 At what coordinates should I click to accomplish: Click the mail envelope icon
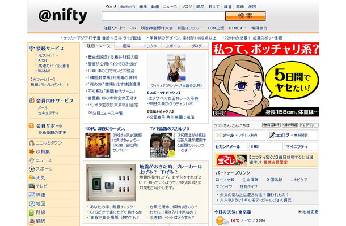(x=219, y=135)
